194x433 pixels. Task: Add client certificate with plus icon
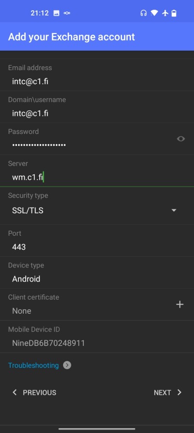click(180, 304)
